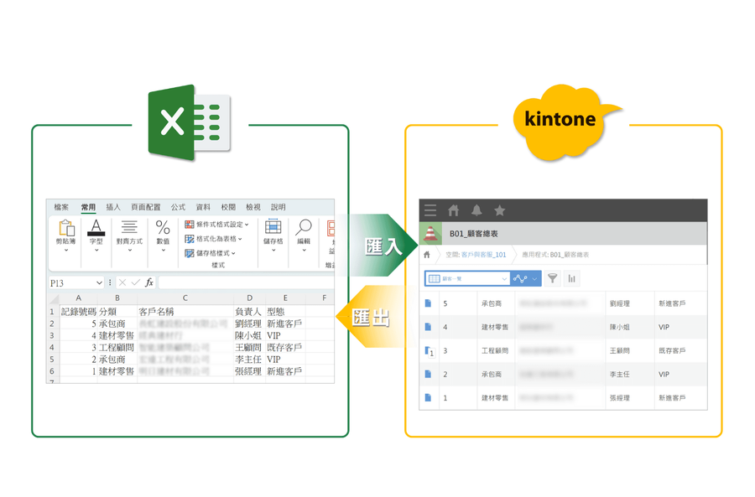Switch to the Excel 檢視 tab
Viewport: 755px width, 497px height.
pyautogui.click(x=253, y=207)
